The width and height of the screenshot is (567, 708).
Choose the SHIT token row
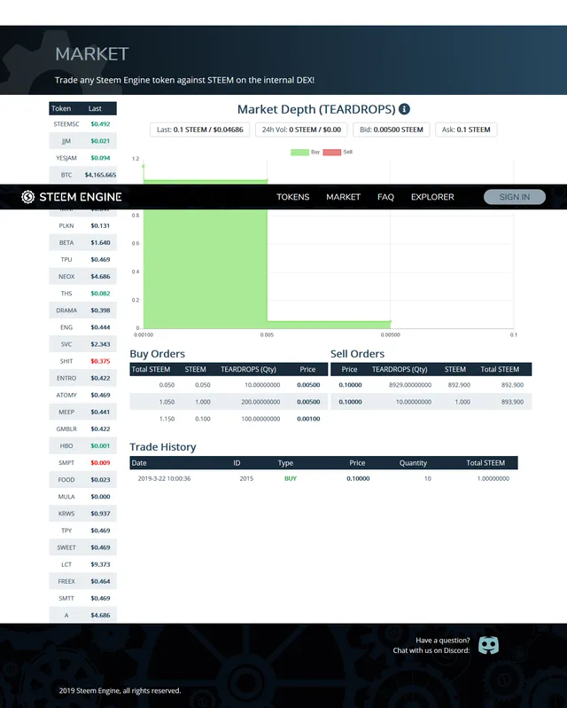tap(83, 361)
